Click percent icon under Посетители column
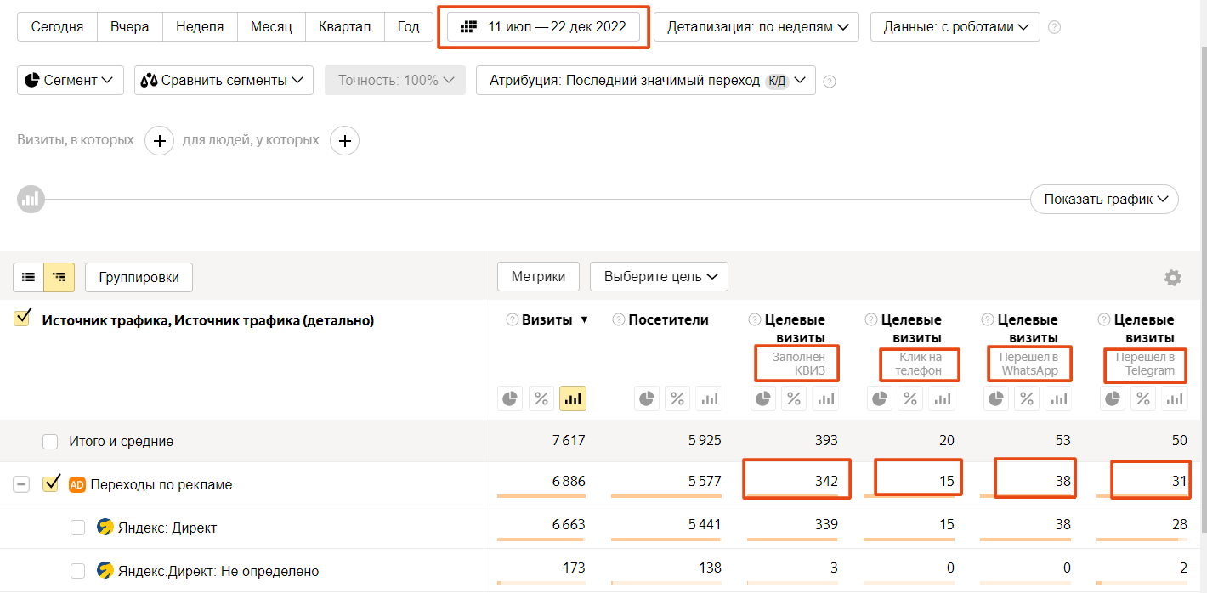1207x593 pixels. coord(677,398)
